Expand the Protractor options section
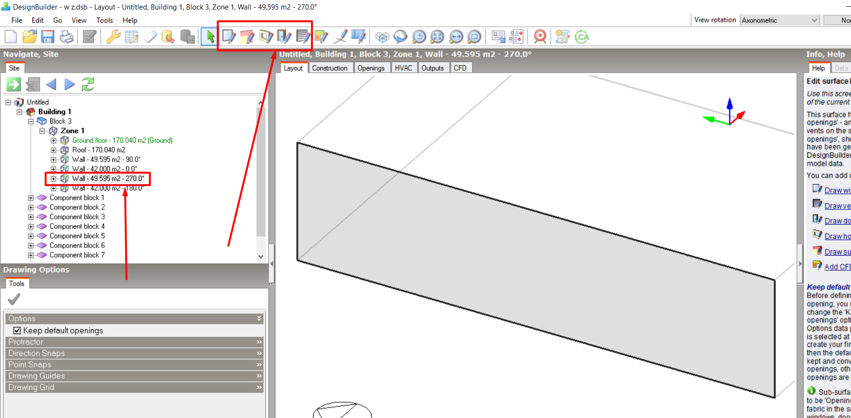Image resolution: width=851 pixels, height=418 pixels. [x=135, y=342]
